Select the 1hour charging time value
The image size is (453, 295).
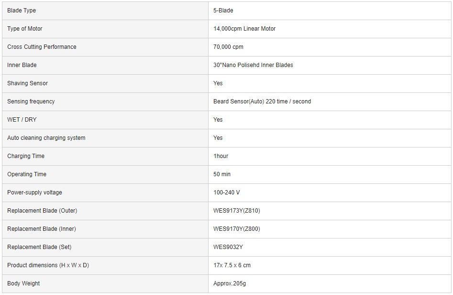(x=221, y=156)
